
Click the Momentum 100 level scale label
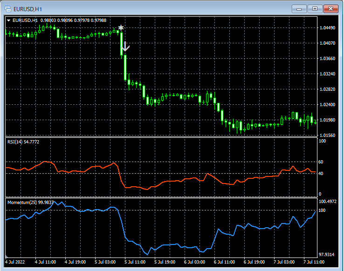322,210
